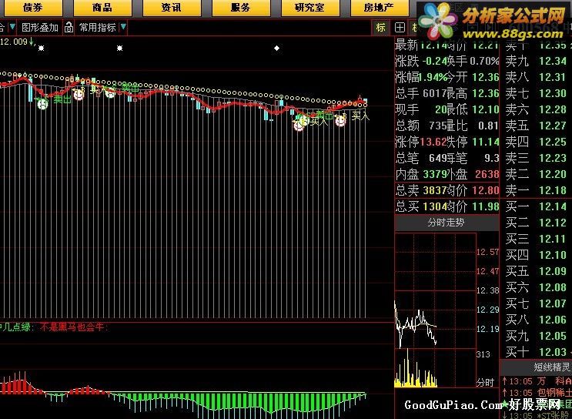This screenshot has height=419, width=572.
Task: Click the grid plus icon beside 标
Action: pyautogui.click(x=400, y=28)
